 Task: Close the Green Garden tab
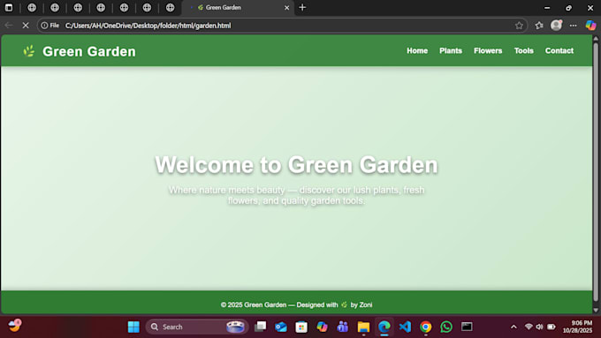pyautogui.click(x=286, y=8)
